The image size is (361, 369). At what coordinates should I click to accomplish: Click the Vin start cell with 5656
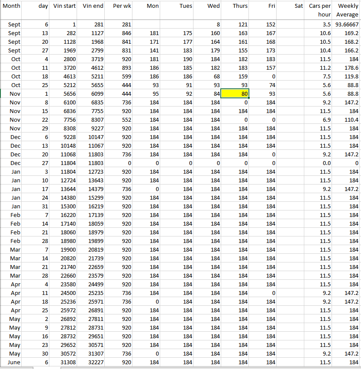(x=64, y=94)
